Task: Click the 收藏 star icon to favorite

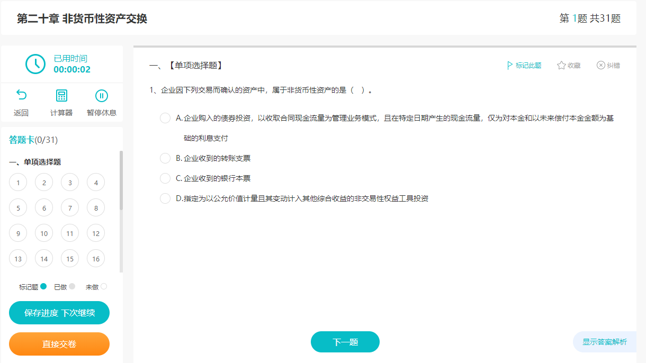Action: 560,65
